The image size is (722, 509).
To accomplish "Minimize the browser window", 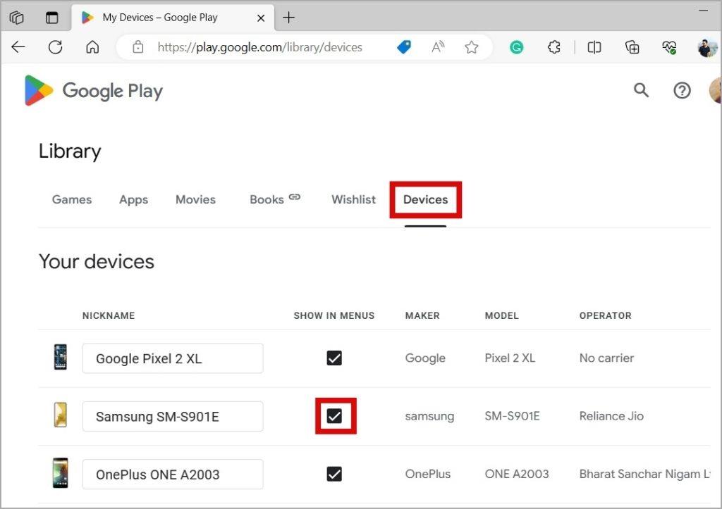I will click(703, 10).
